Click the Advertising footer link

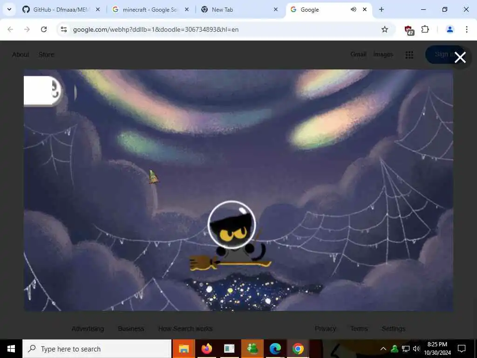pos(88,329)
